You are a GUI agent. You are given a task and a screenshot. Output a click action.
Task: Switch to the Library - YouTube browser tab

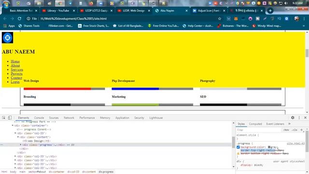click(58, 11)
